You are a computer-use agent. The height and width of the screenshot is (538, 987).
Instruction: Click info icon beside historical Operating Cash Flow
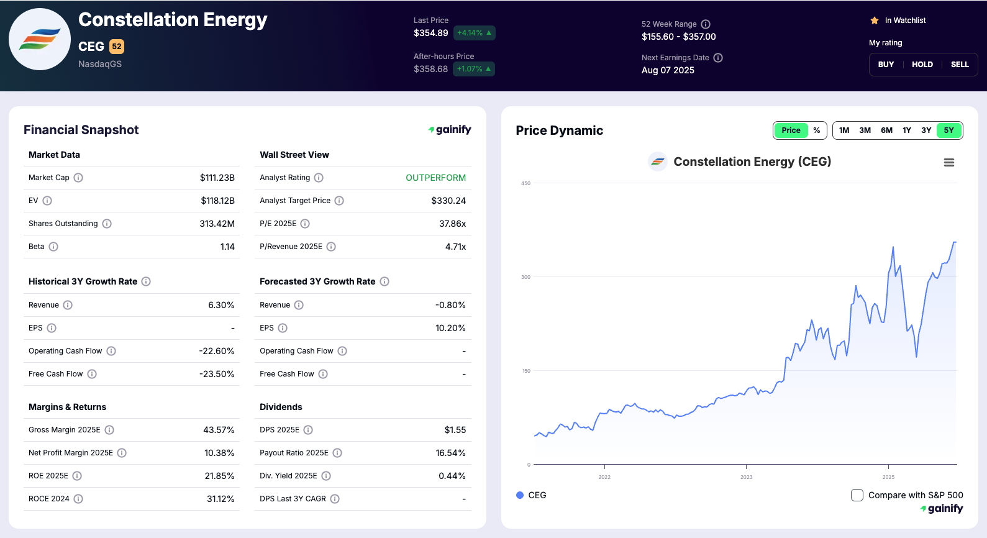pyautogui.click(x=111, y=351)
